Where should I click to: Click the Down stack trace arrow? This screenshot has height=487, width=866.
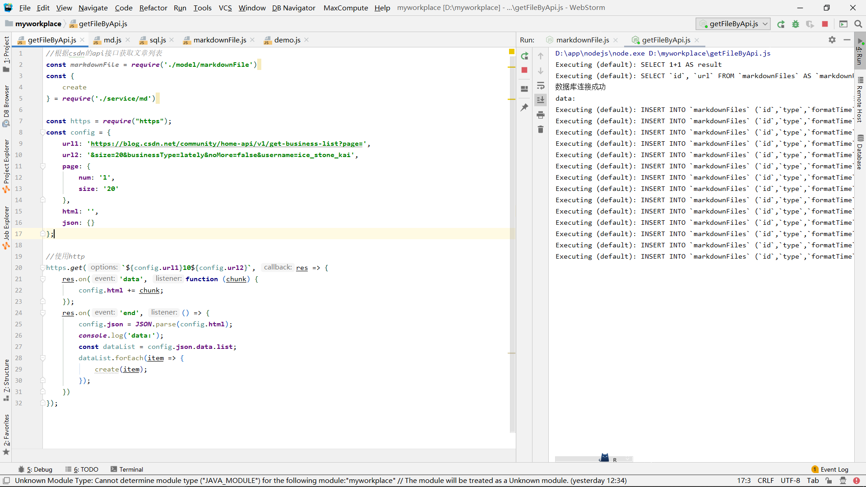[541, 71]
